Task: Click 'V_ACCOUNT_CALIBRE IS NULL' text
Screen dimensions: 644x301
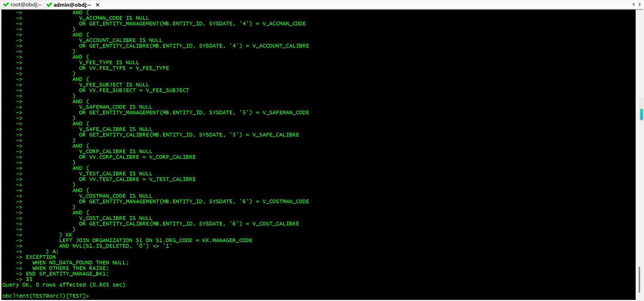Action: click(x=121, y=40)
